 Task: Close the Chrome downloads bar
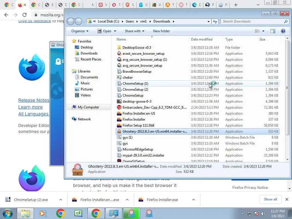click(287, 199)
